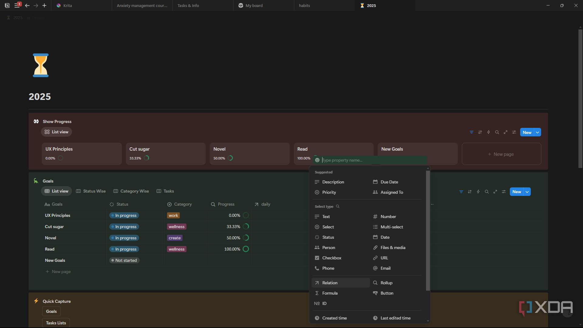Image resolution: width=583 pixels, height=328 pixels.
Task: Open the Notion sidebar menu icon
Action: [17, 5]
